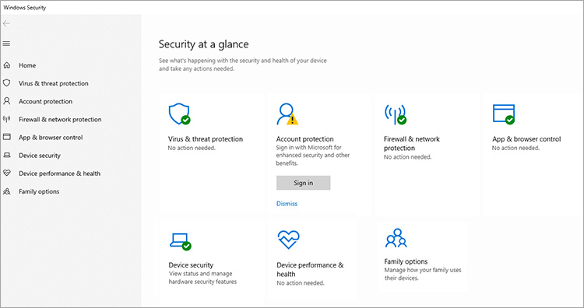Click the large antenna icon with green check
The width and height of the screenshot is (584, 308).
point(395,114)
